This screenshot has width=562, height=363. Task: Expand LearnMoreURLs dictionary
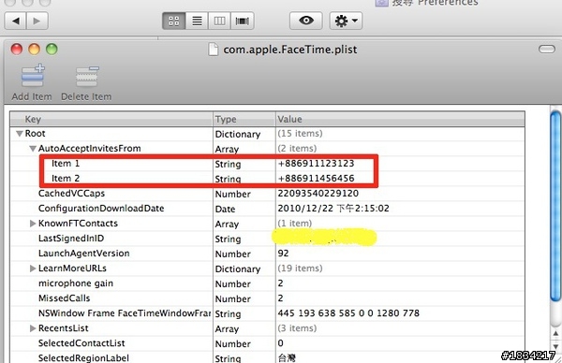(x=33, y=269)
